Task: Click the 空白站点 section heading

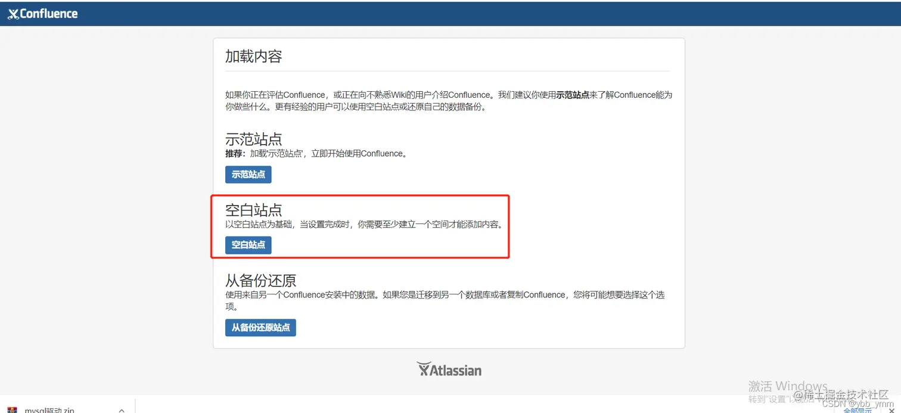Action: coord(253,210)
